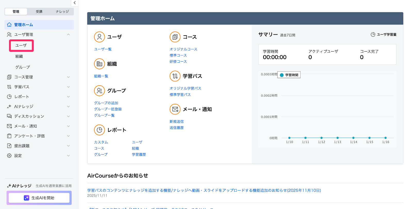
Task: Open the 2025年11月10日 feature announcement link
Action: [x=204, y=190]
